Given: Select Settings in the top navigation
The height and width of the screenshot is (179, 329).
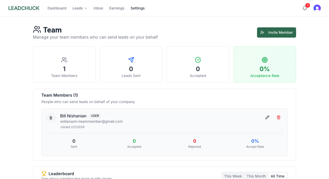Looking at the screenshot, I should click(138, 8).
